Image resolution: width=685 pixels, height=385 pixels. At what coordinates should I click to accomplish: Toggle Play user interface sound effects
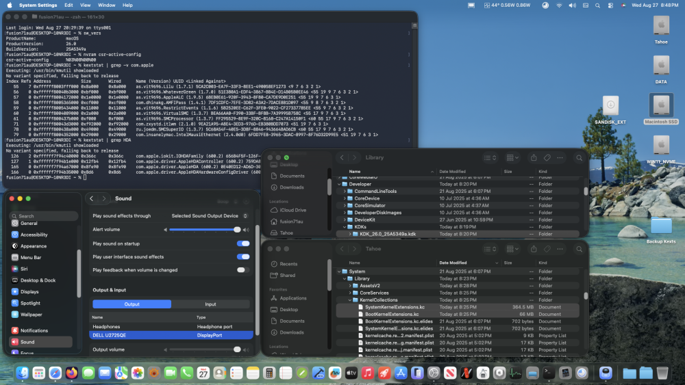(243, 257)
